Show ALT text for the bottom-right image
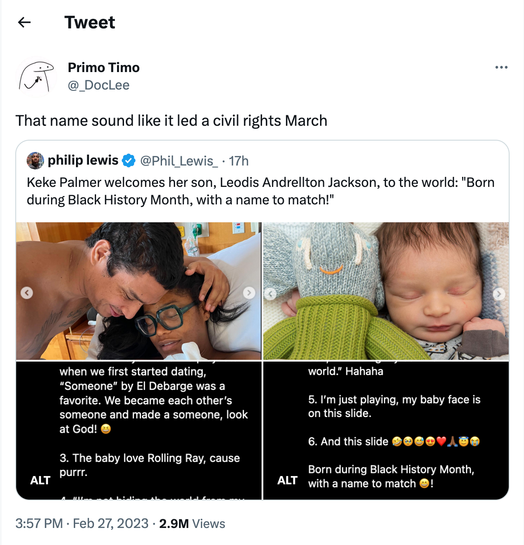524x545 pixels. click(x=287, y=480)
